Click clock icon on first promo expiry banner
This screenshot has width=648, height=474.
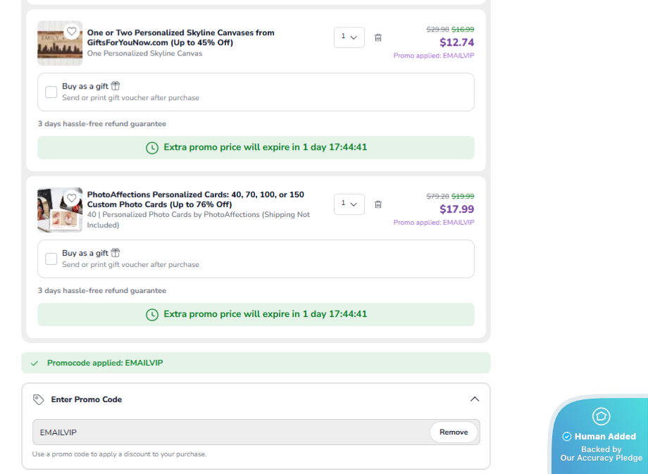point(152,148)
